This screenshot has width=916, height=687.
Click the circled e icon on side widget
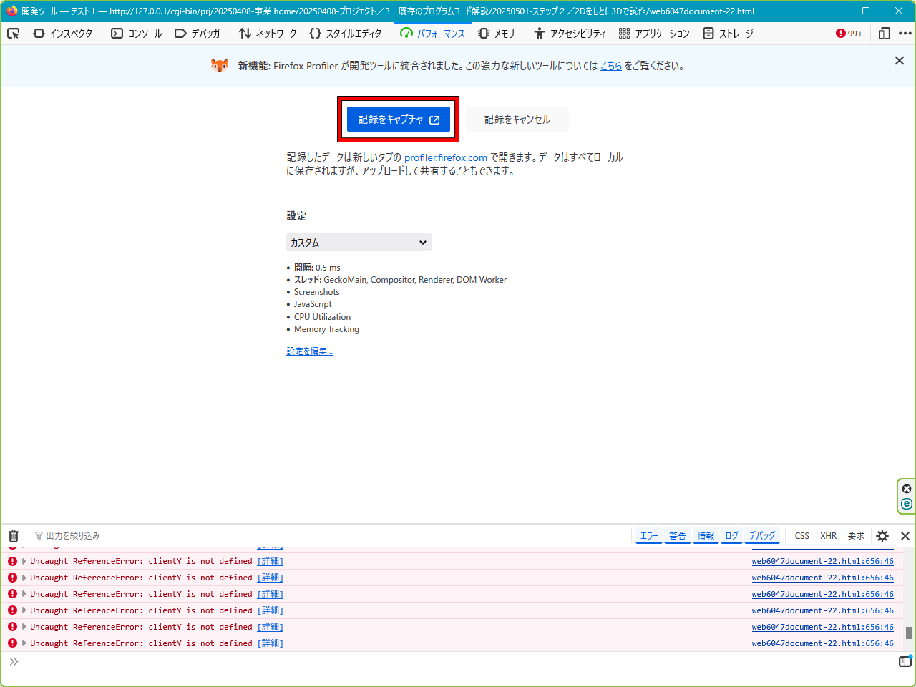(x=907, y=504)
